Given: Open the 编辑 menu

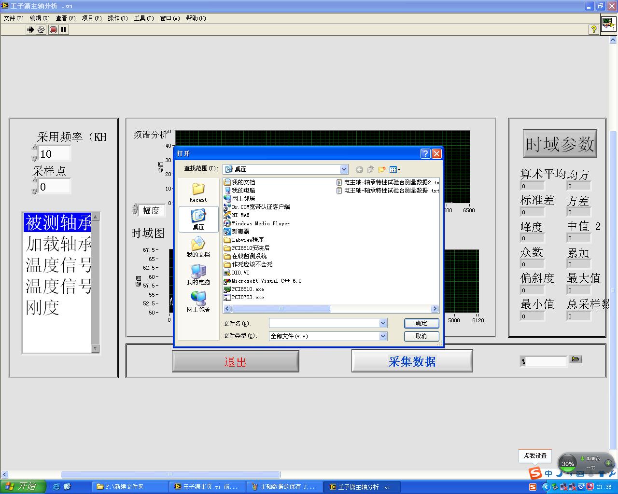Looking at the screenshot, I should click(40, 18).
